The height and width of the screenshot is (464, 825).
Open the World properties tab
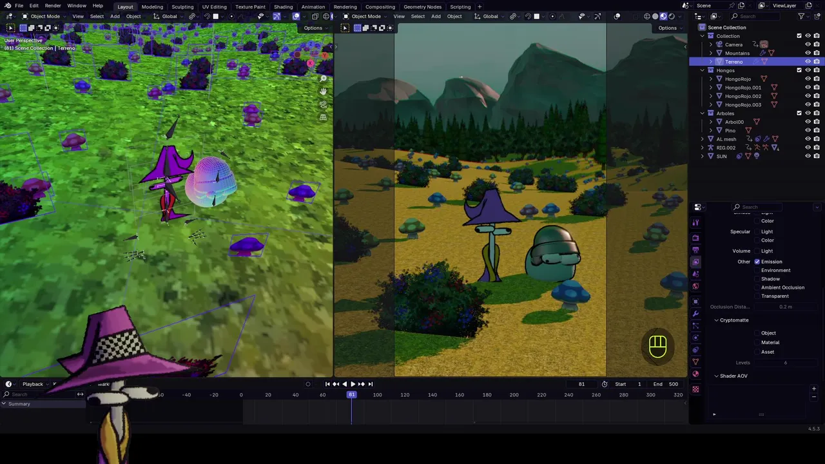pos(695,287)
